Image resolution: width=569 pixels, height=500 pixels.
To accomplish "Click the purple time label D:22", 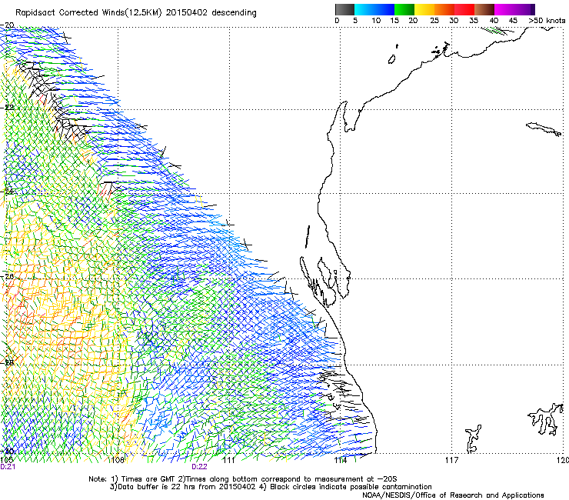I will [x=199, y=467].
